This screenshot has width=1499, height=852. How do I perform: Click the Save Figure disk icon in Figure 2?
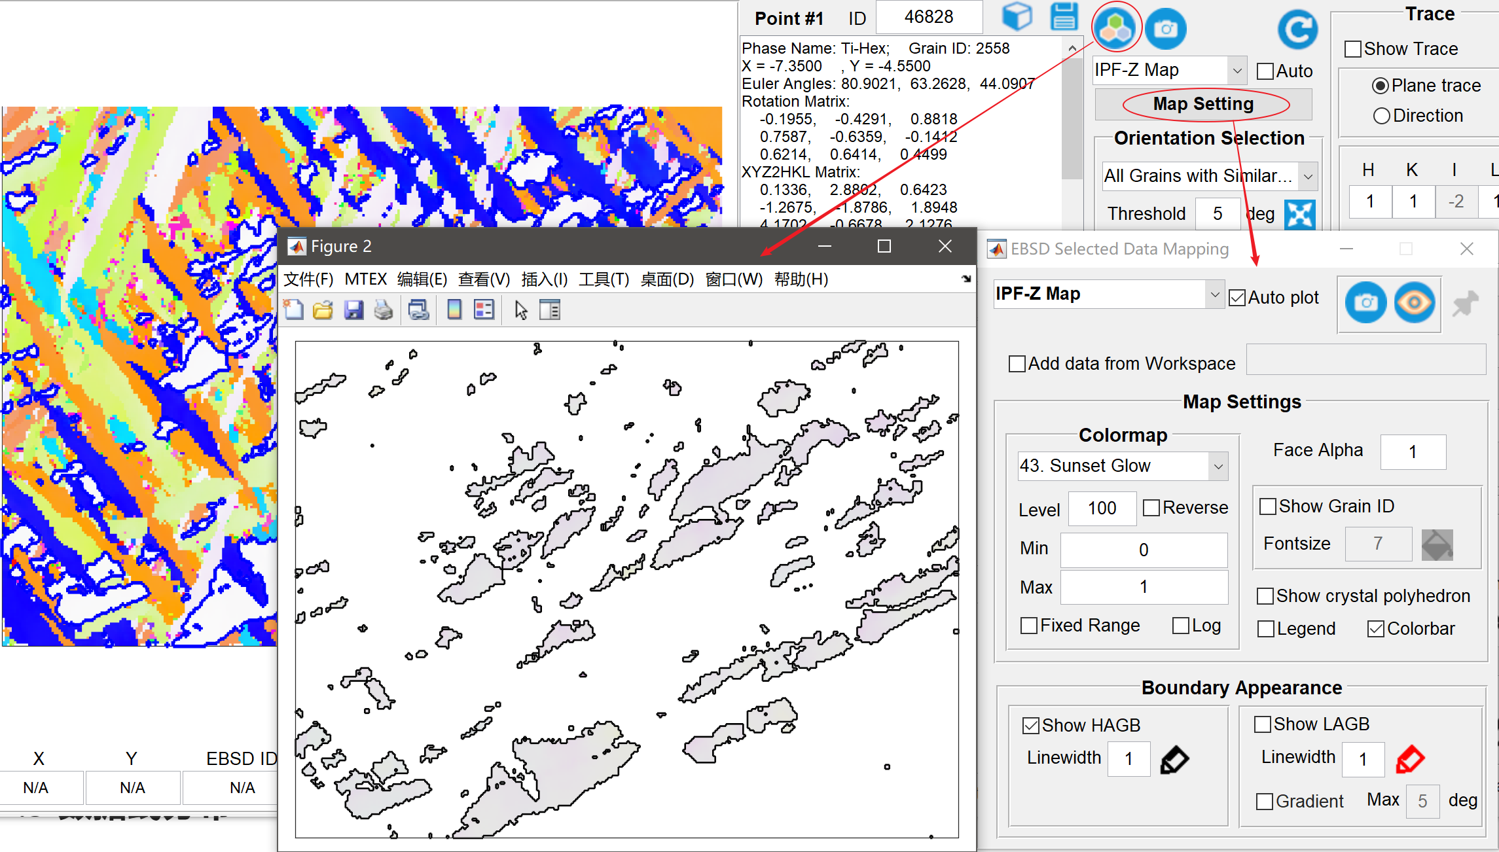[x=353, y=310]
